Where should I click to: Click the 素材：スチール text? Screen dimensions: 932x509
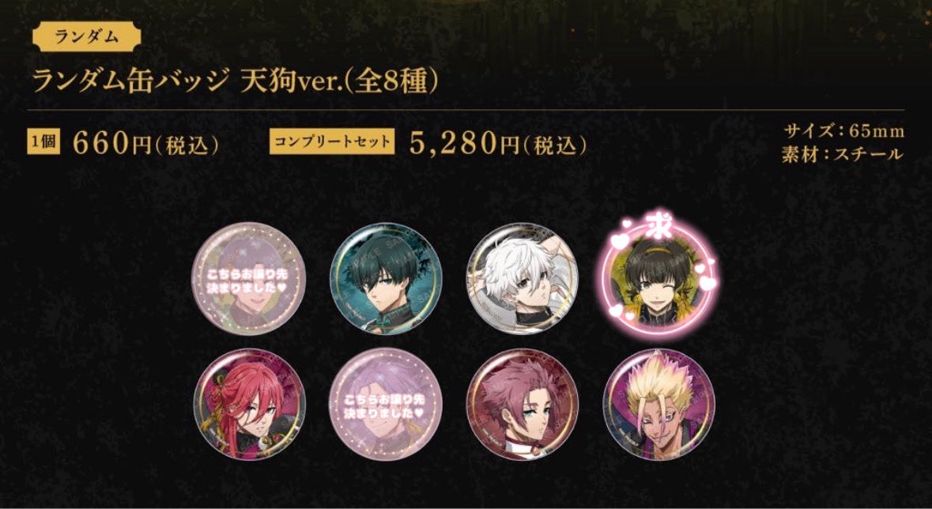point(842,155)
